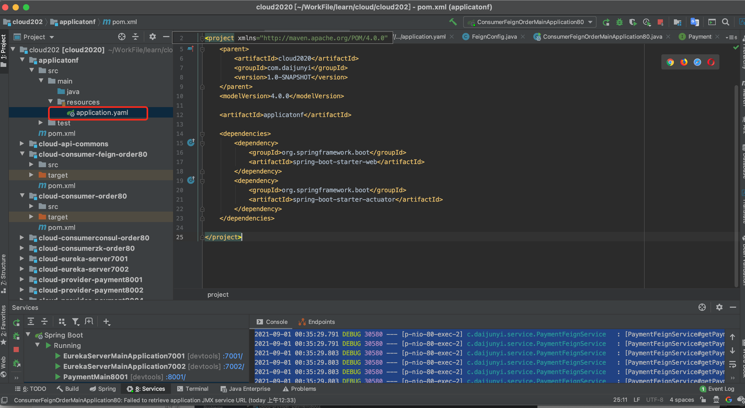
Task: Click the Services filter funnel icon
Action: coord(76,322)
